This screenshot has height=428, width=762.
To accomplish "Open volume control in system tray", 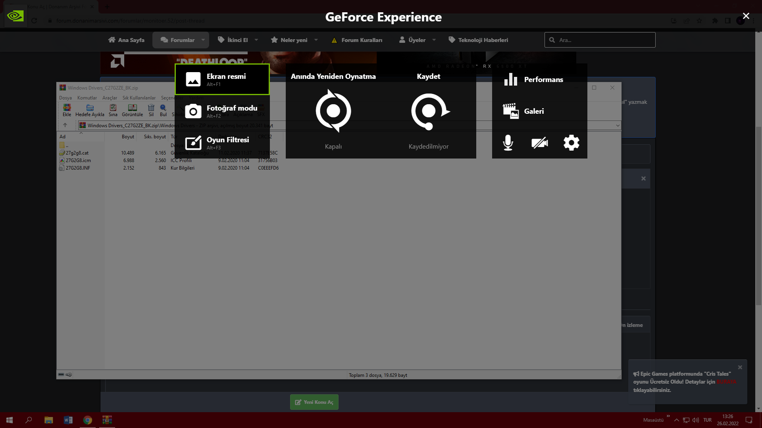I will 696,420.
